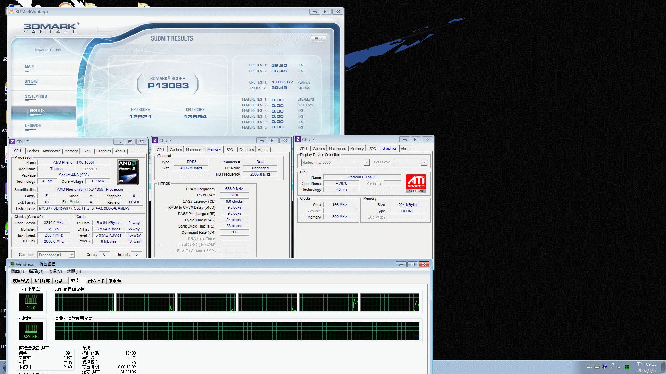
Task: Click the GPU score value 12921
Action: (140, 117)
